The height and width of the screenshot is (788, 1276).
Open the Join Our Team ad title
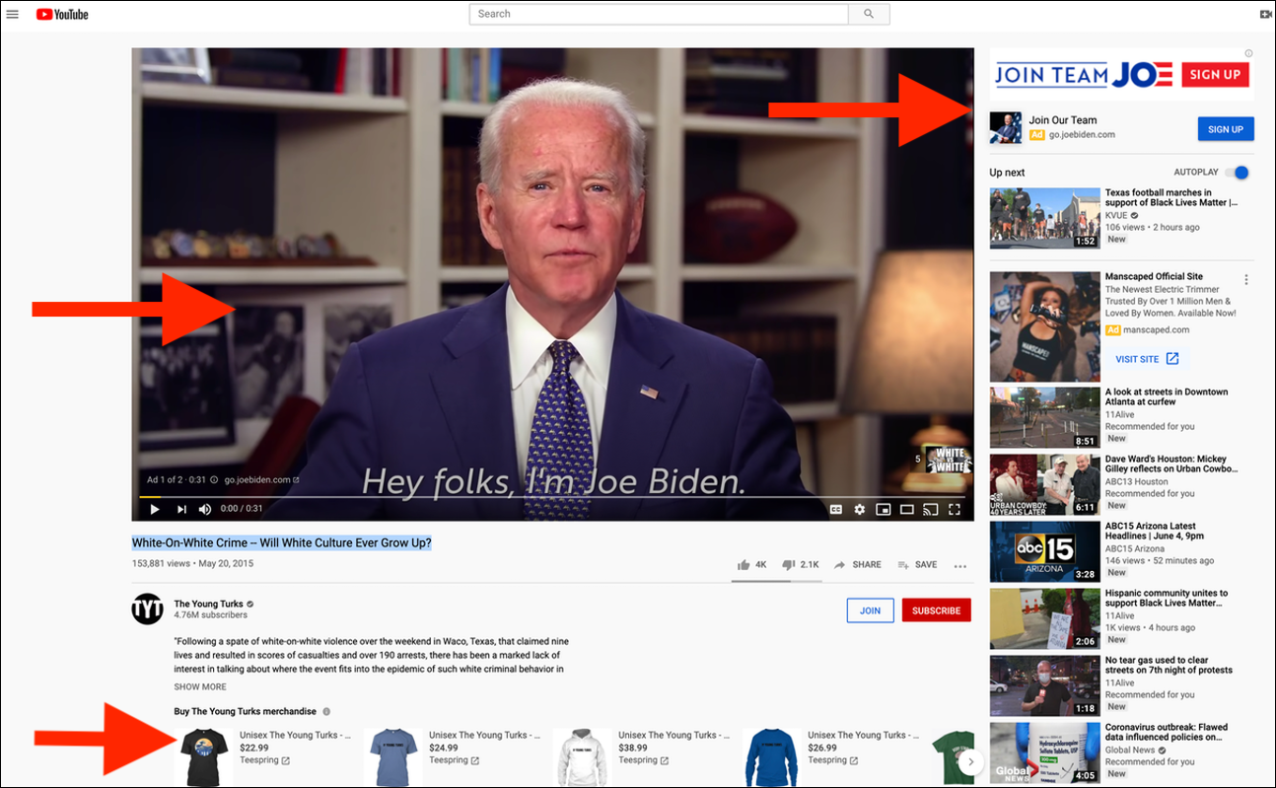1062,120
